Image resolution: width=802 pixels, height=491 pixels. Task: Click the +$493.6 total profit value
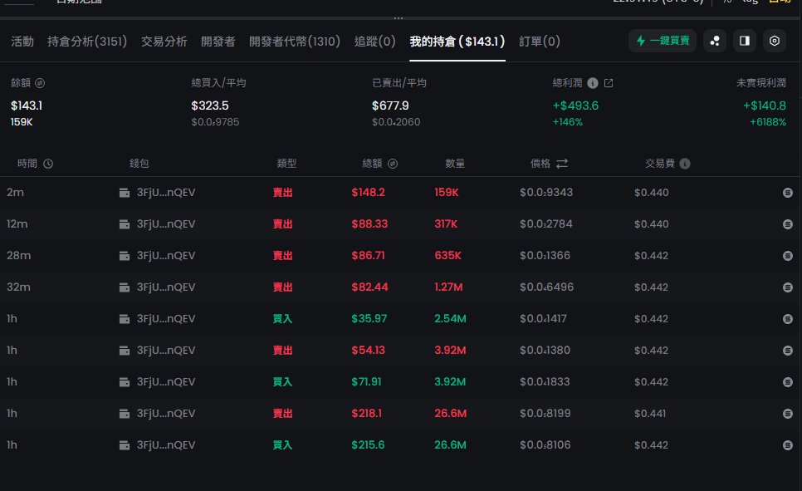(x=575, y=106)
